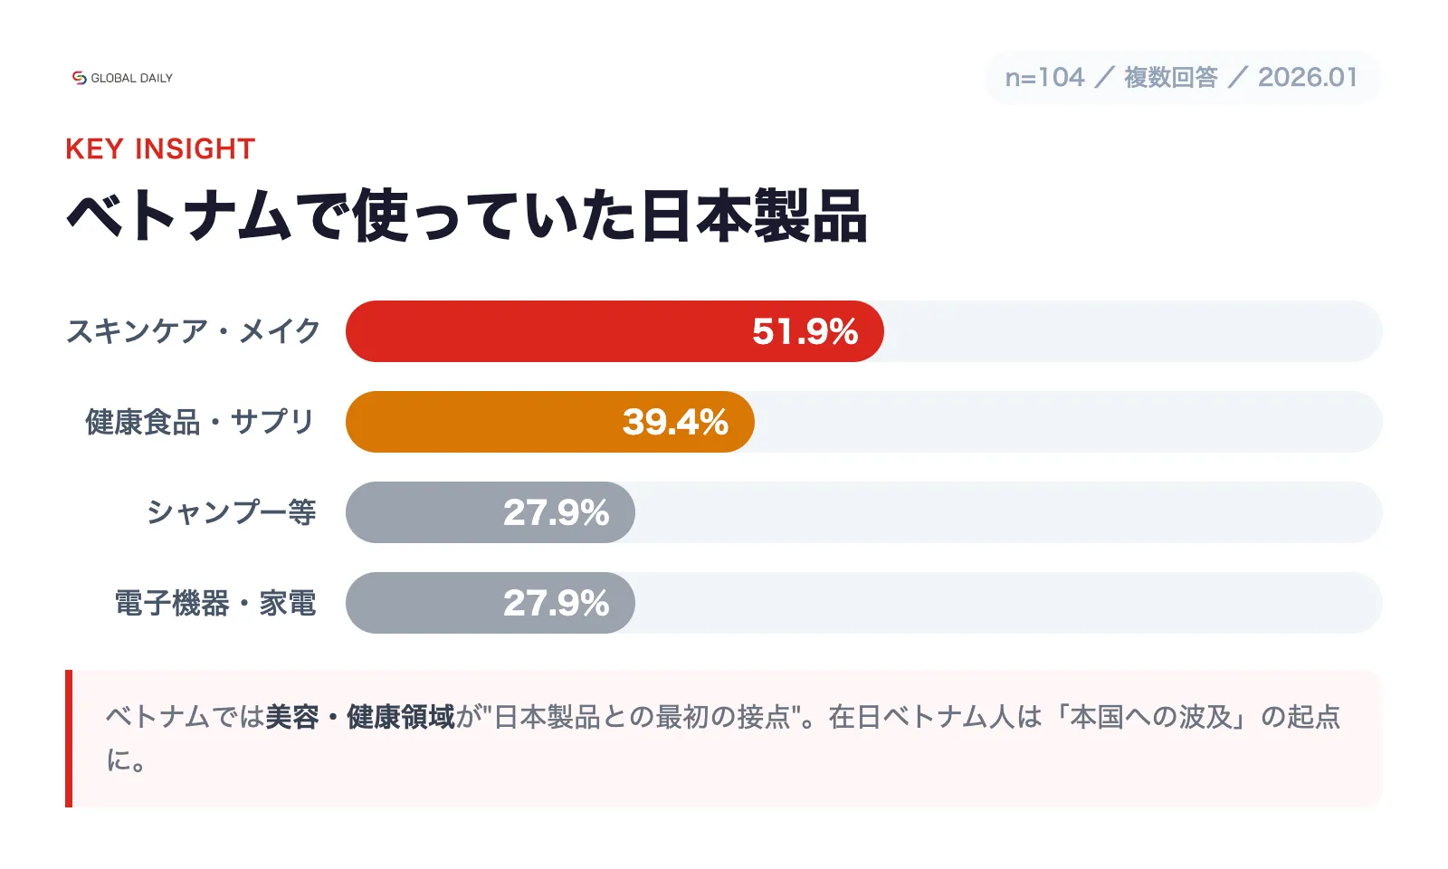Click the n=104 survey info badge
Image resolution: width=1448 pixels, height=869 pixels.
tap(1181, 78)
